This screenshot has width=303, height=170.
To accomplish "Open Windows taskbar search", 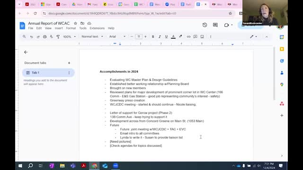I will [30, 166].
